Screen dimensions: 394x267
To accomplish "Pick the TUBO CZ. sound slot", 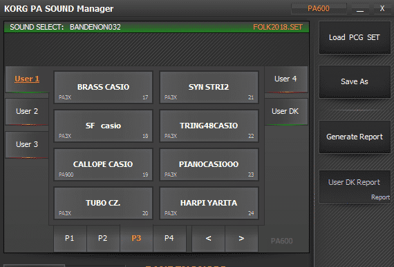I will point(103,203).
